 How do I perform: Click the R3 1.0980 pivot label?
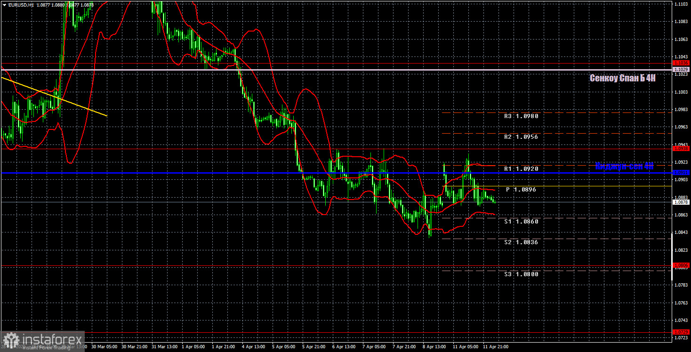(521, 116)
